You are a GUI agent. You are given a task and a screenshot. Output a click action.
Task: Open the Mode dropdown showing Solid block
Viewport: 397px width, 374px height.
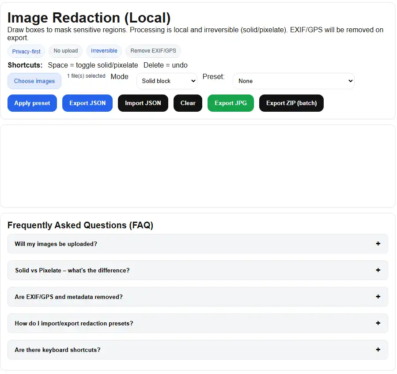(167, 81)
